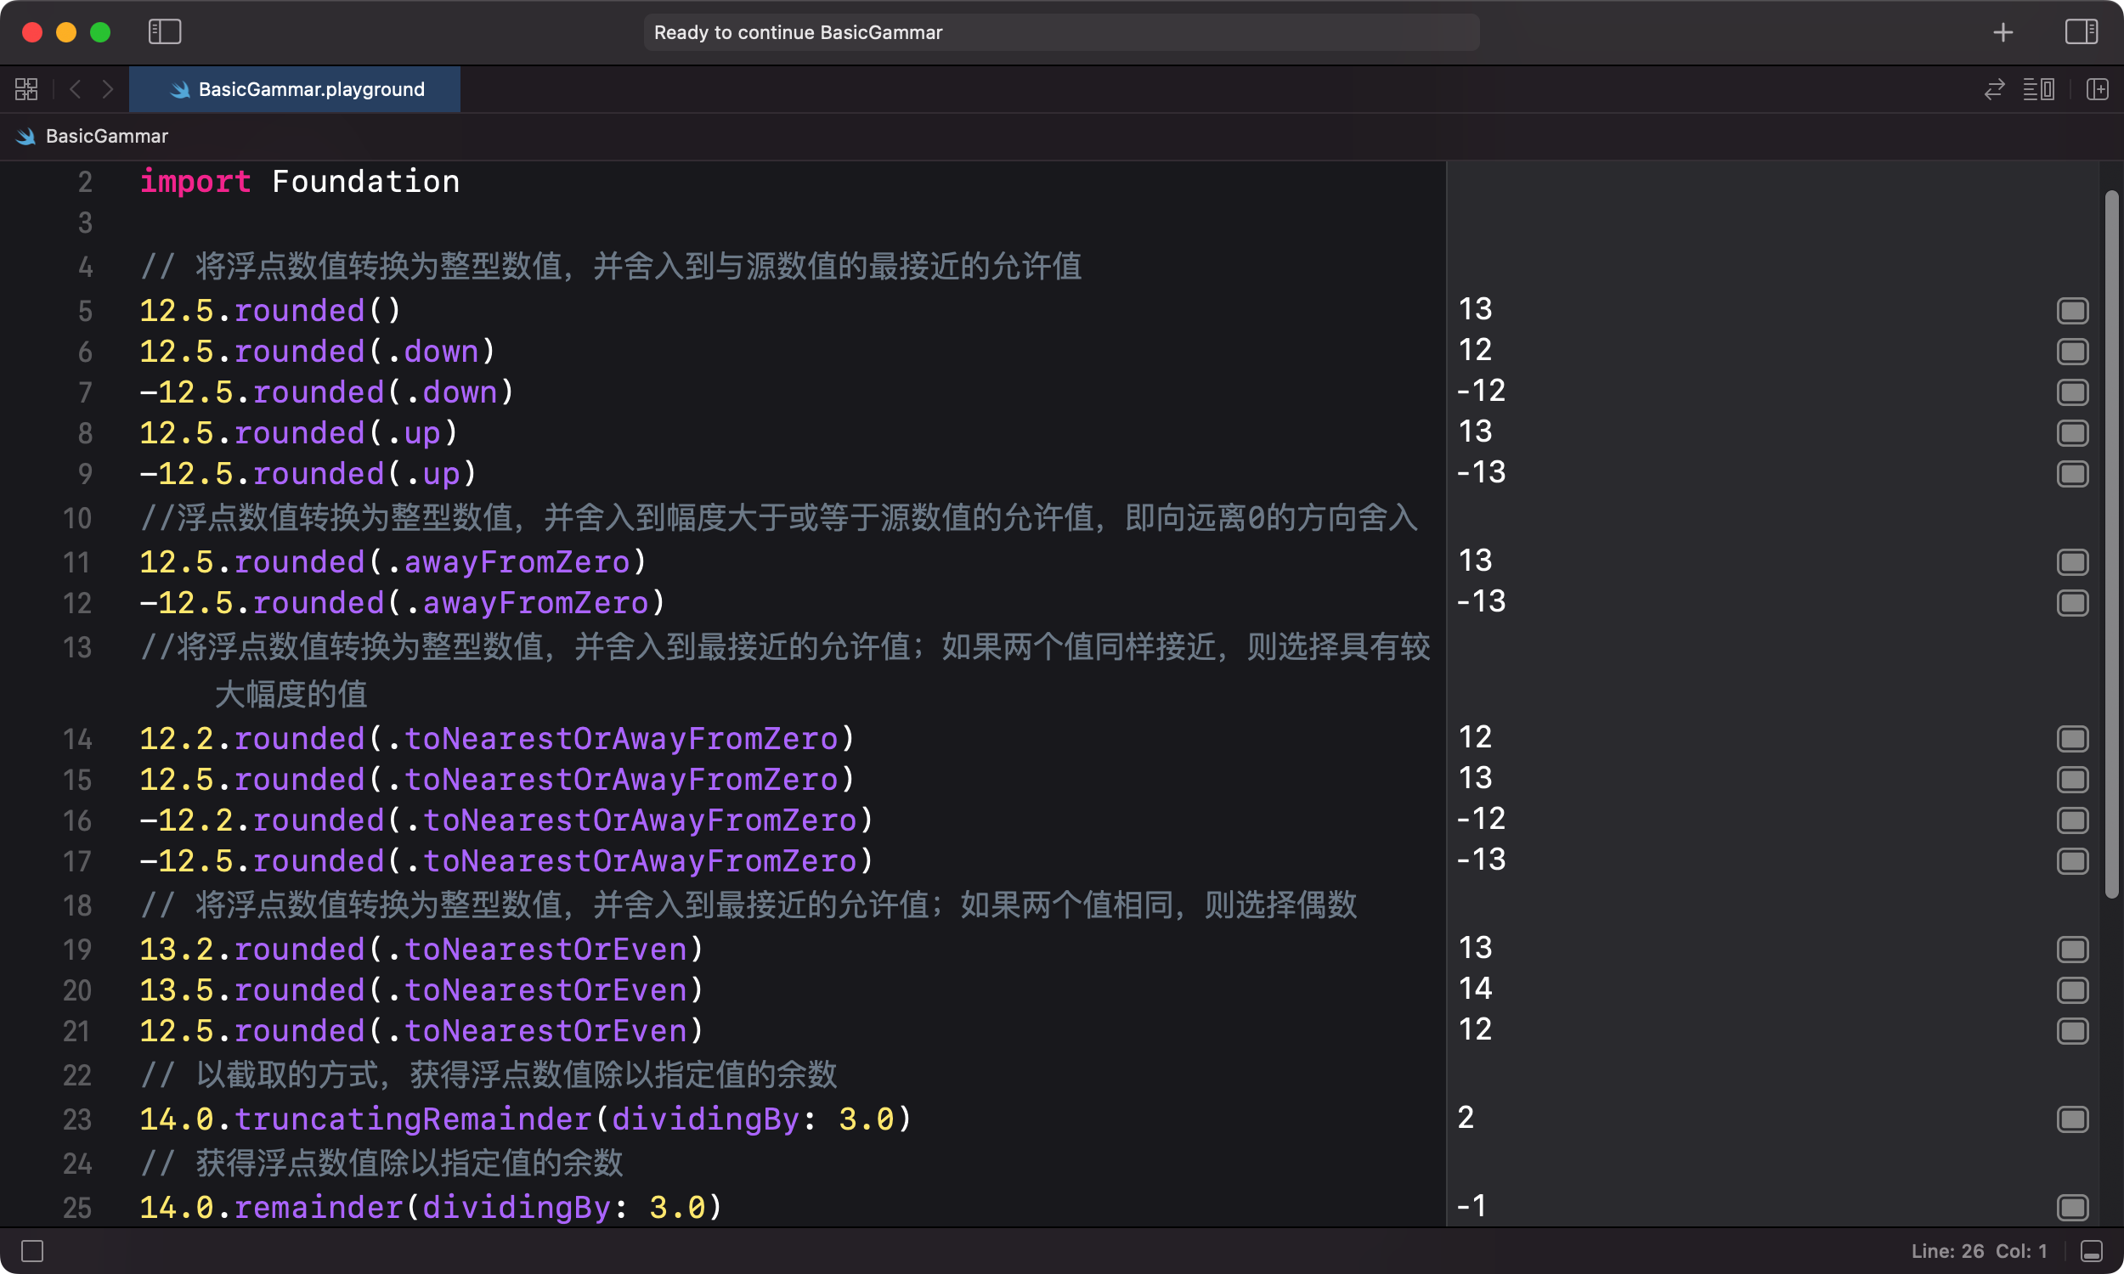Click 'truncatingRemainder' on line 23

tap(413, 1119)
